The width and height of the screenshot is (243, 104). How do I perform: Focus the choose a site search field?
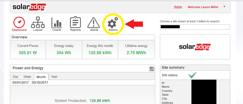[x=195, y=27]
